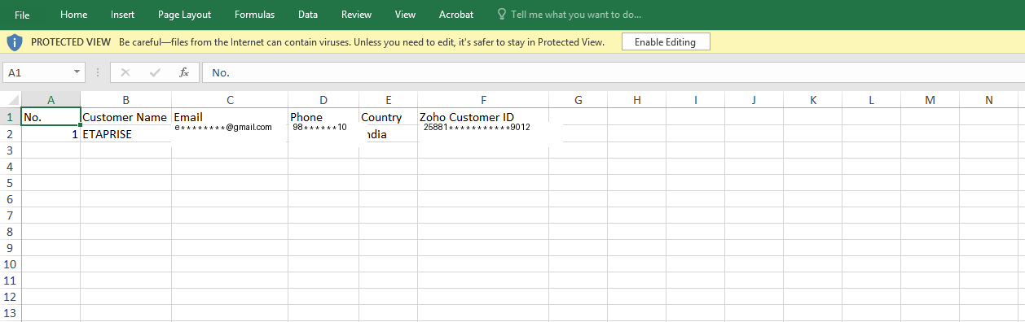Click the 'Email' header cell
The image size is (1025, 322).
pos(230,117)
